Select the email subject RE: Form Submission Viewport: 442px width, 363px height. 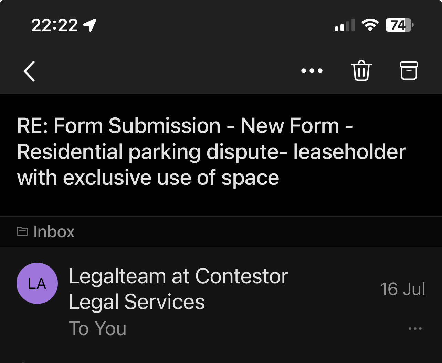(x=119, y=126)
